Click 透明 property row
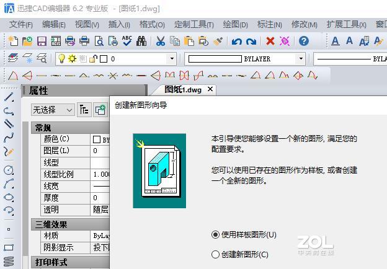Image resolution: width=387 pixels, height=269 pixels. pos(75,210)
